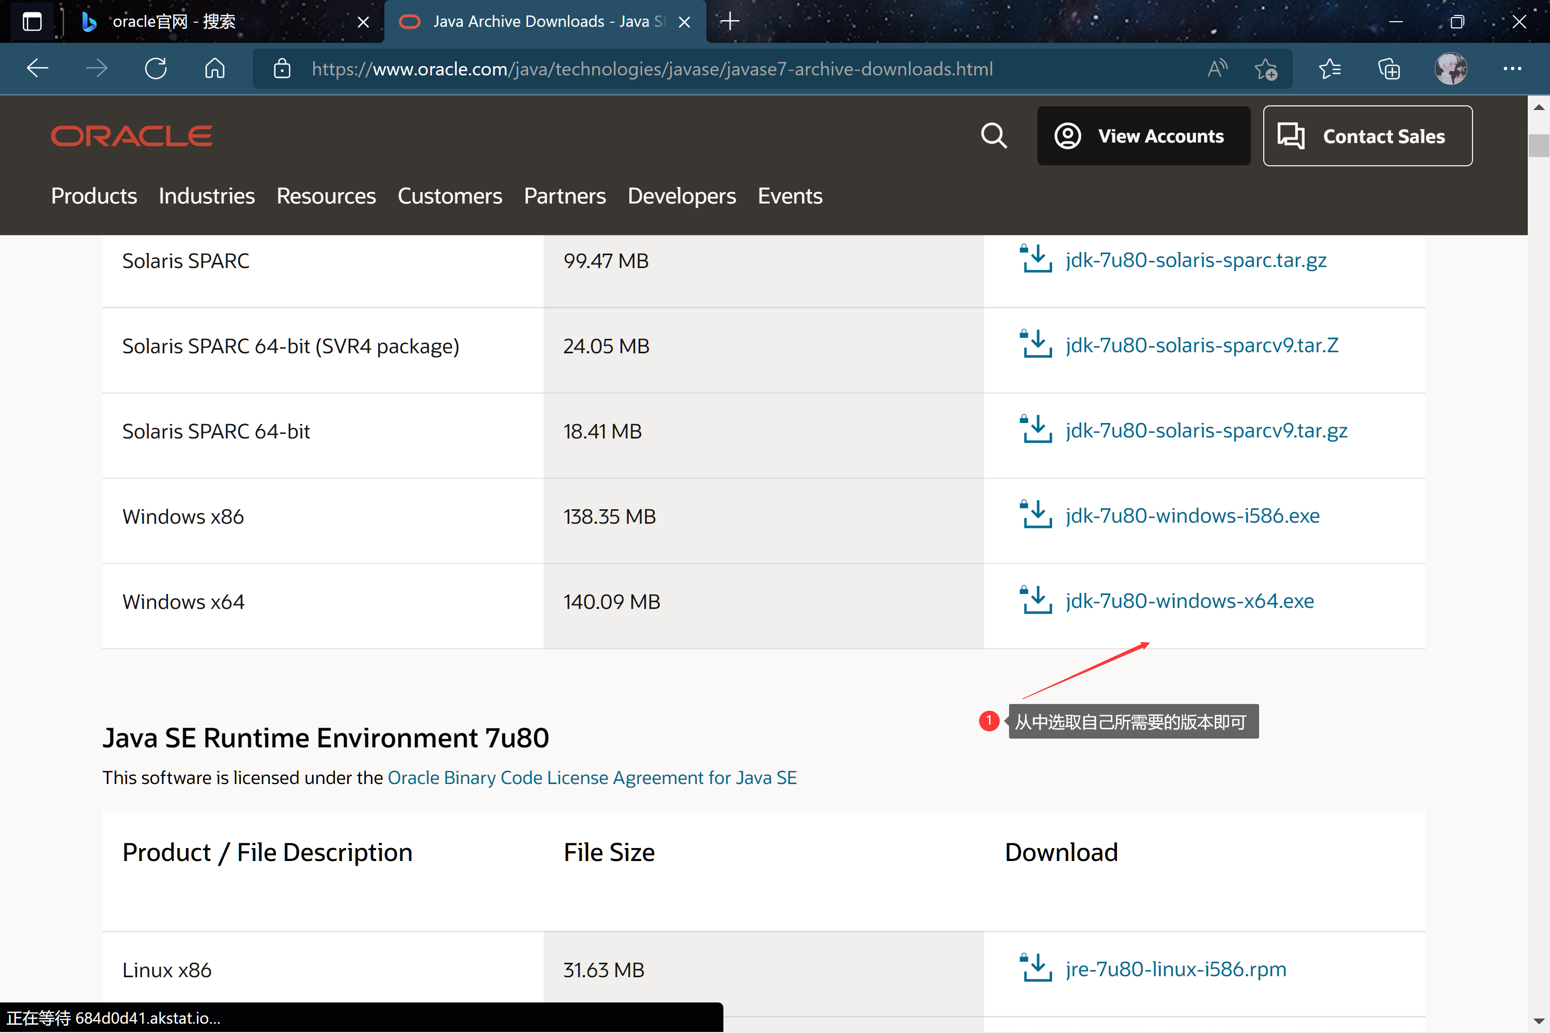
Task: Add this page to favorites
Action: point(1265,69)
